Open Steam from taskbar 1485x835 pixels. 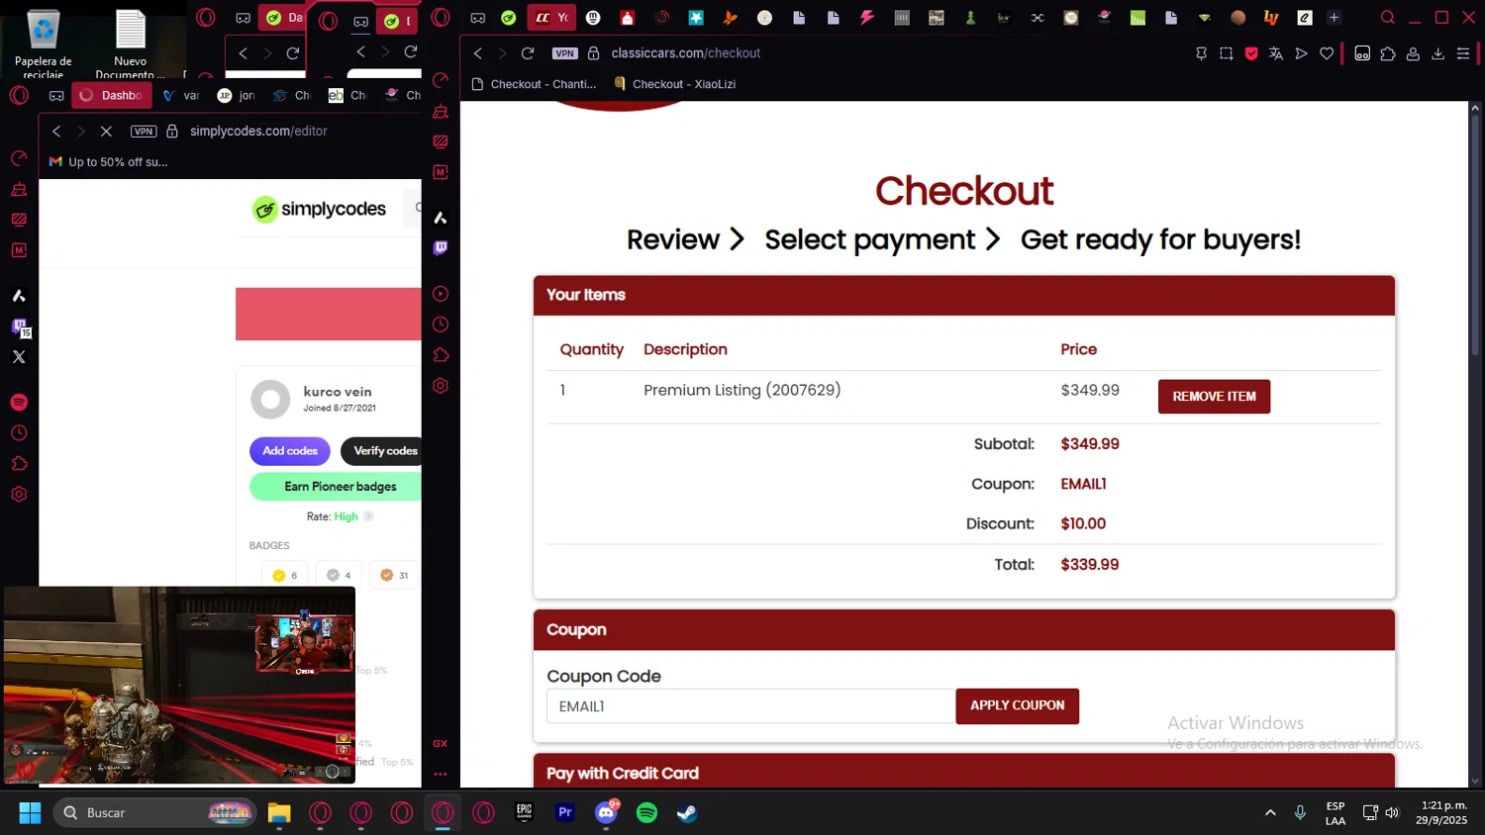click(687, 813)
